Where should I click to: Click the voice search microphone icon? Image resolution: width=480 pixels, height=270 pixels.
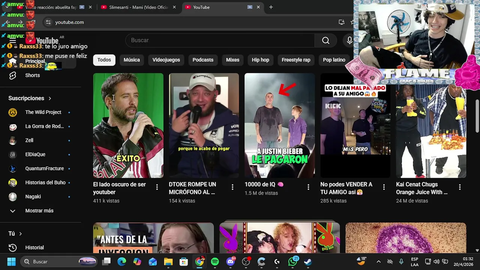tap(349, 40)
